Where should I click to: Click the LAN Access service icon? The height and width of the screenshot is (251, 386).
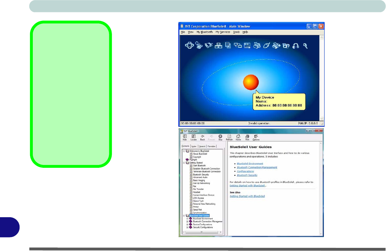[218, 46]
